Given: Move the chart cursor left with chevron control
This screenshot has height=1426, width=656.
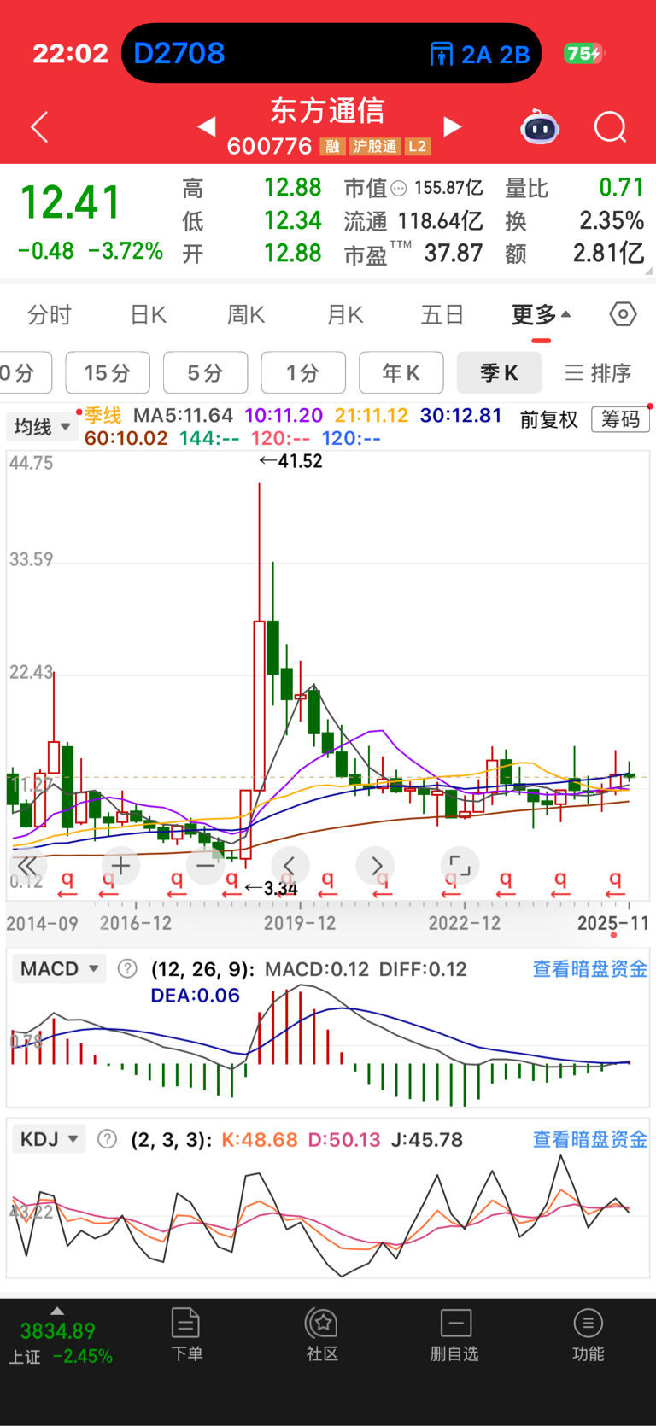Looking at the screenshot, I should pyautogui.click(x=290, y=866).
